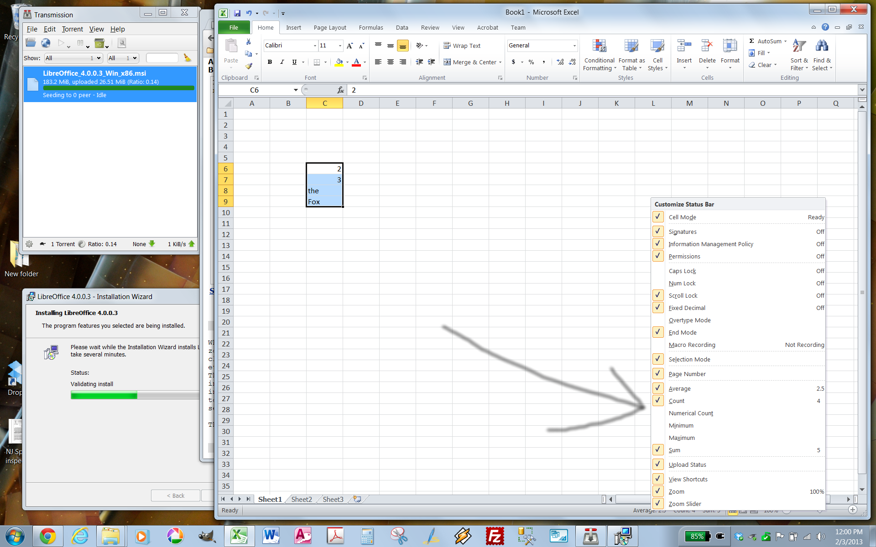This screenshot has height=547, width=876.
Task: Toggle Count in Customize Status Bar
Action: 738,401
